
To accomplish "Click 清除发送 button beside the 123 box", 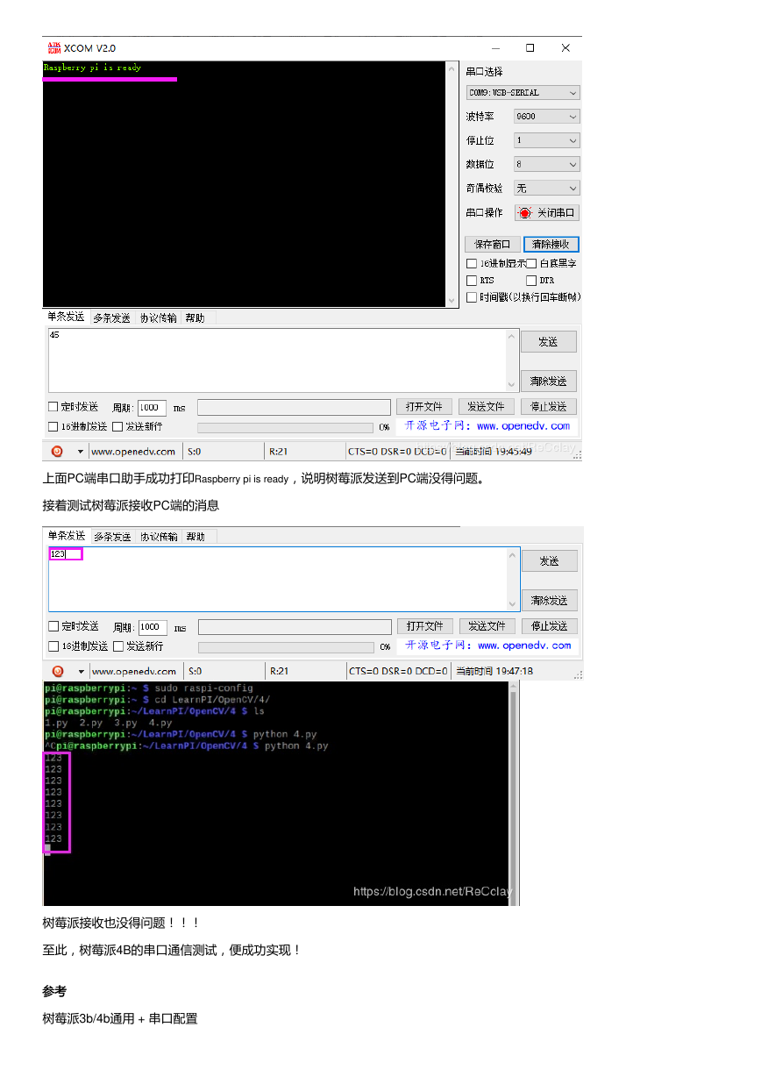I will pos(550,600).
